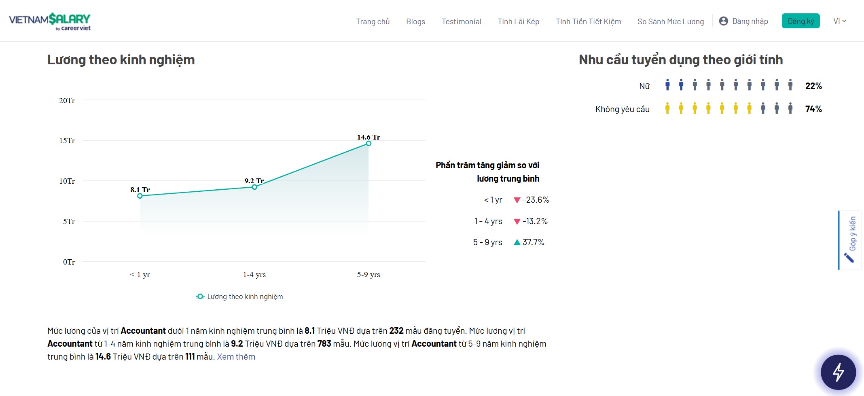Click the red down arrow for under 1 yr

[517, 200]
